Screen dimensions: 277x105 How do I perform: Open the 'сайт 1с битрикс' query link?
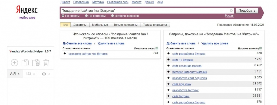pyautogui.click(x=183, y=60)
